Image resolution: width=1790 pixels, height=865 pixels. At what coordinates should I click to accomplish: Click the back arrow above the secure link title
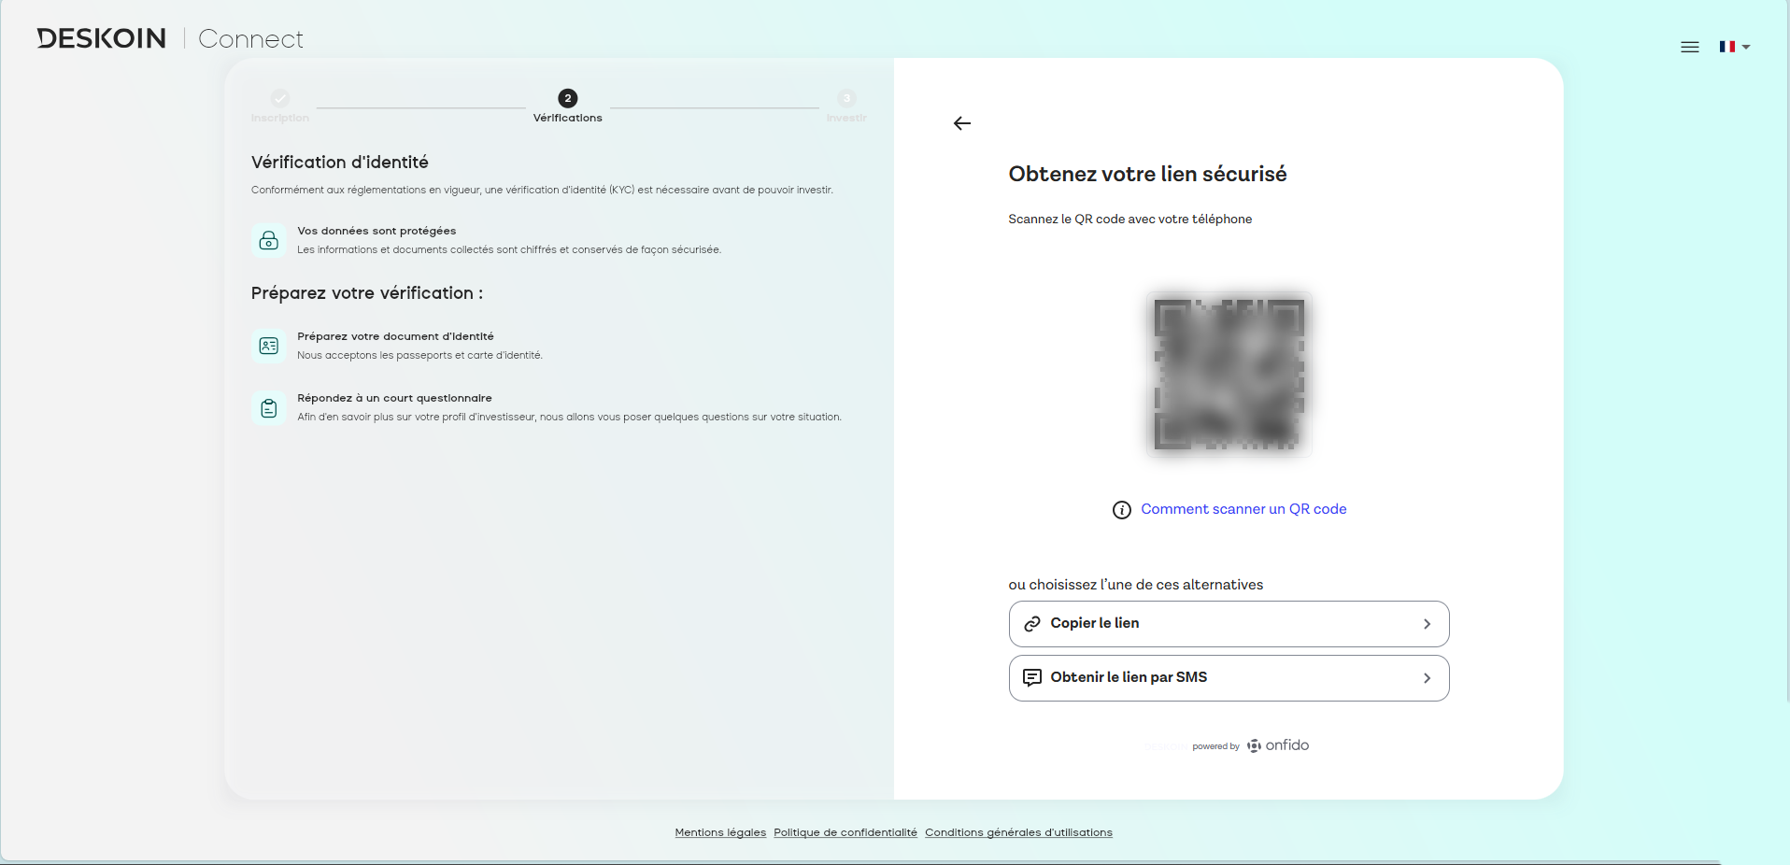click(961, 122)
